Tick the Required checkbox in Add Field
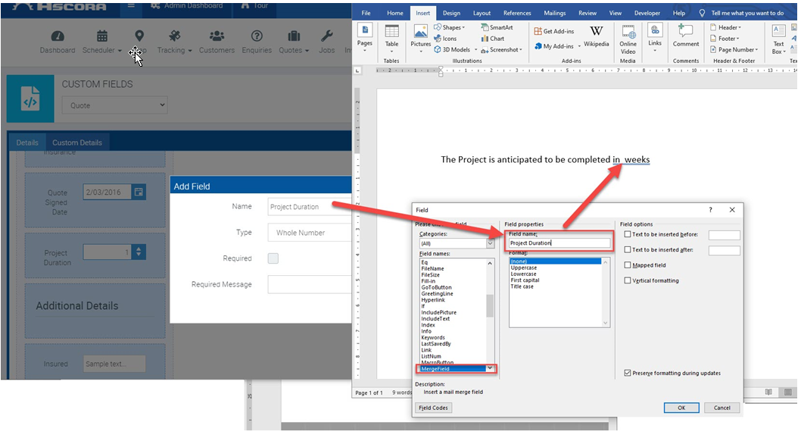This screenshot has height=438, width=801. point(273,258)
